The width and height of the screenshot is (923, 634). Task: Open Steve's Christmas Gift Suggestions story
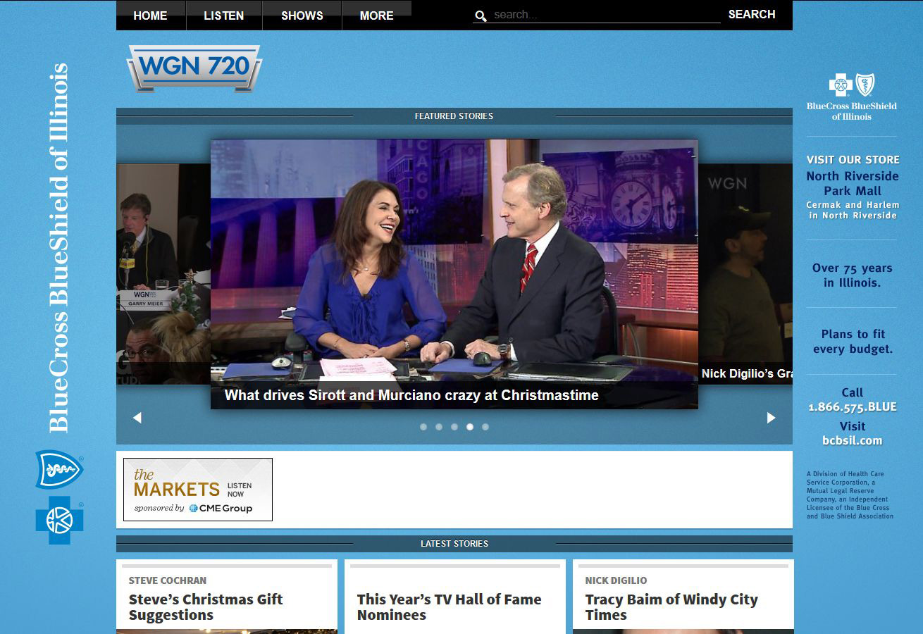pyautogui.click(x=206, y=607)
